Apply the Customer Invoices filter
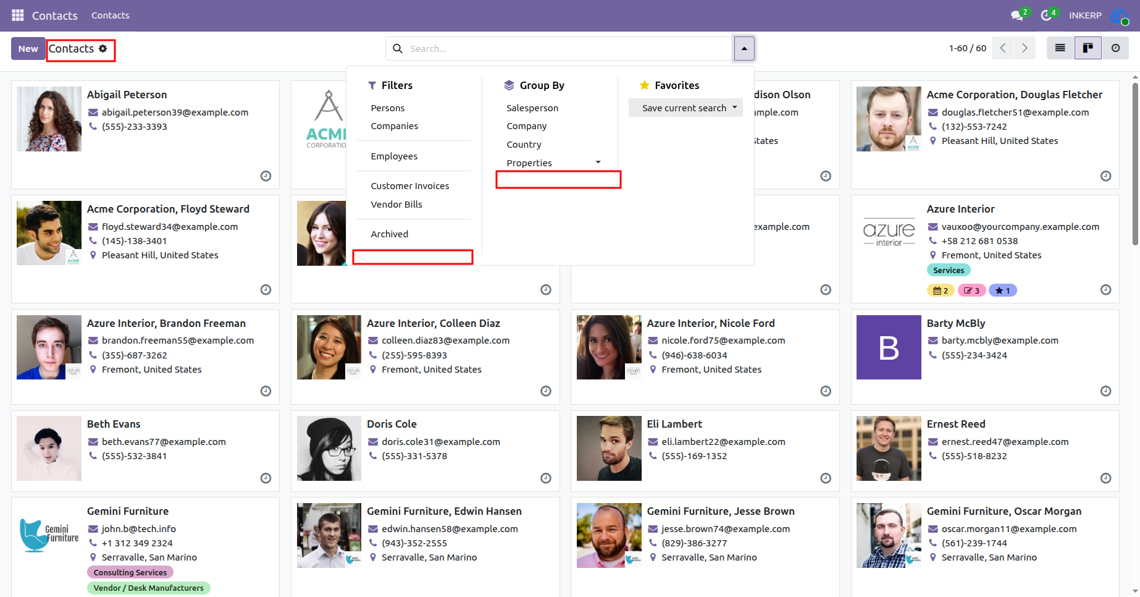Screen dimensions: 1140x597 (410, 186)
